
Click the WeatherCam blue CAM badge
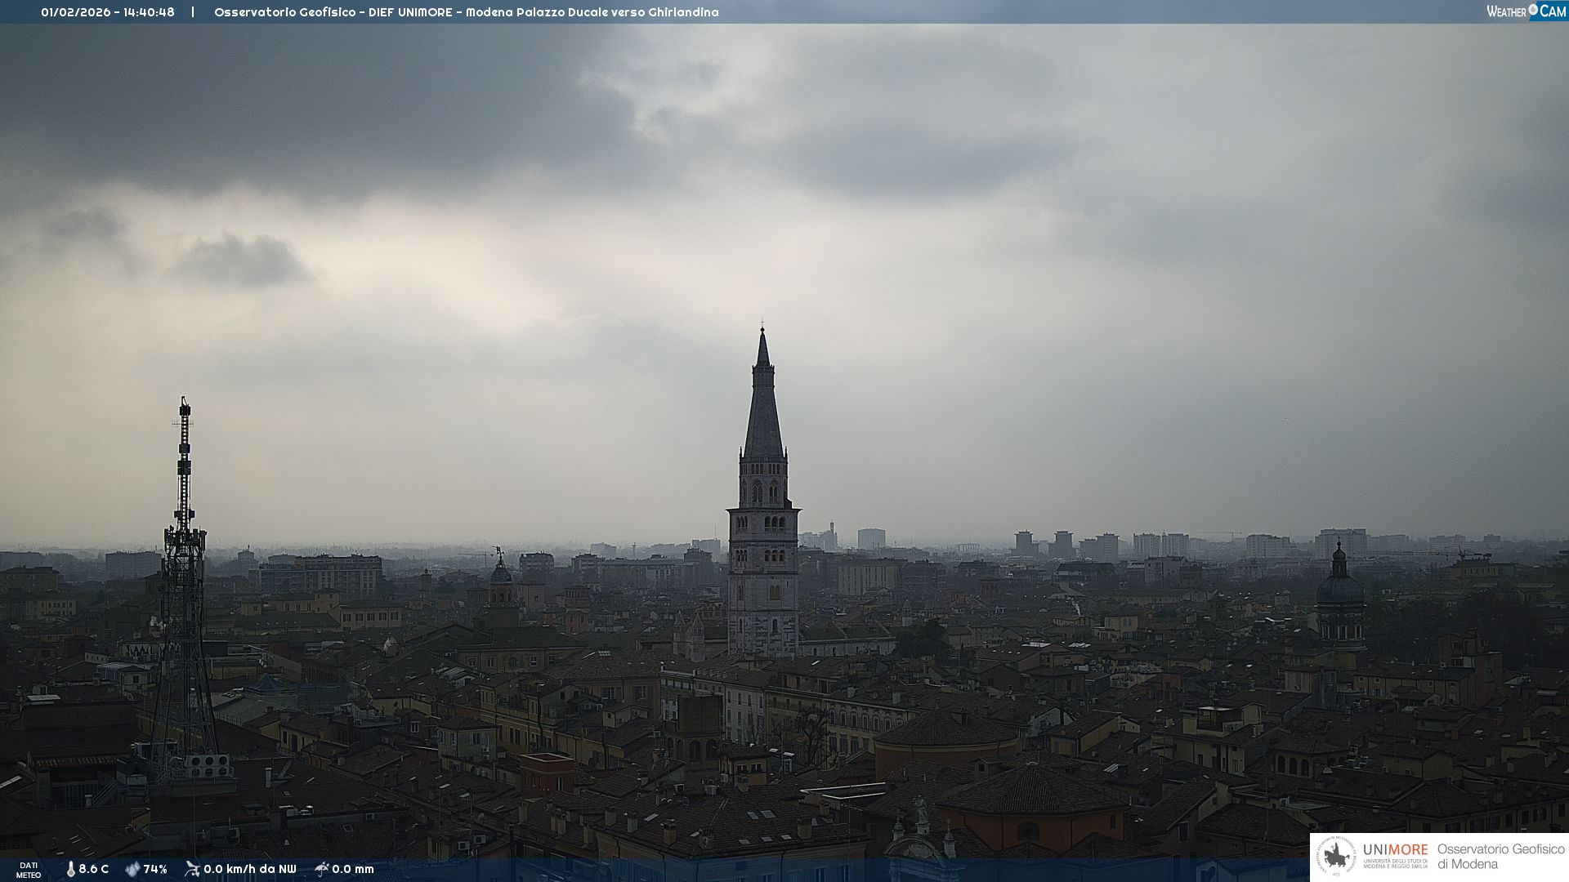click(x=1553, y=11)
